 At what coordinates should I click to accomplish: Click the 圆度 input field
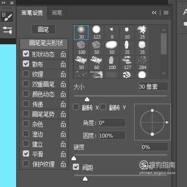[112, 136]
